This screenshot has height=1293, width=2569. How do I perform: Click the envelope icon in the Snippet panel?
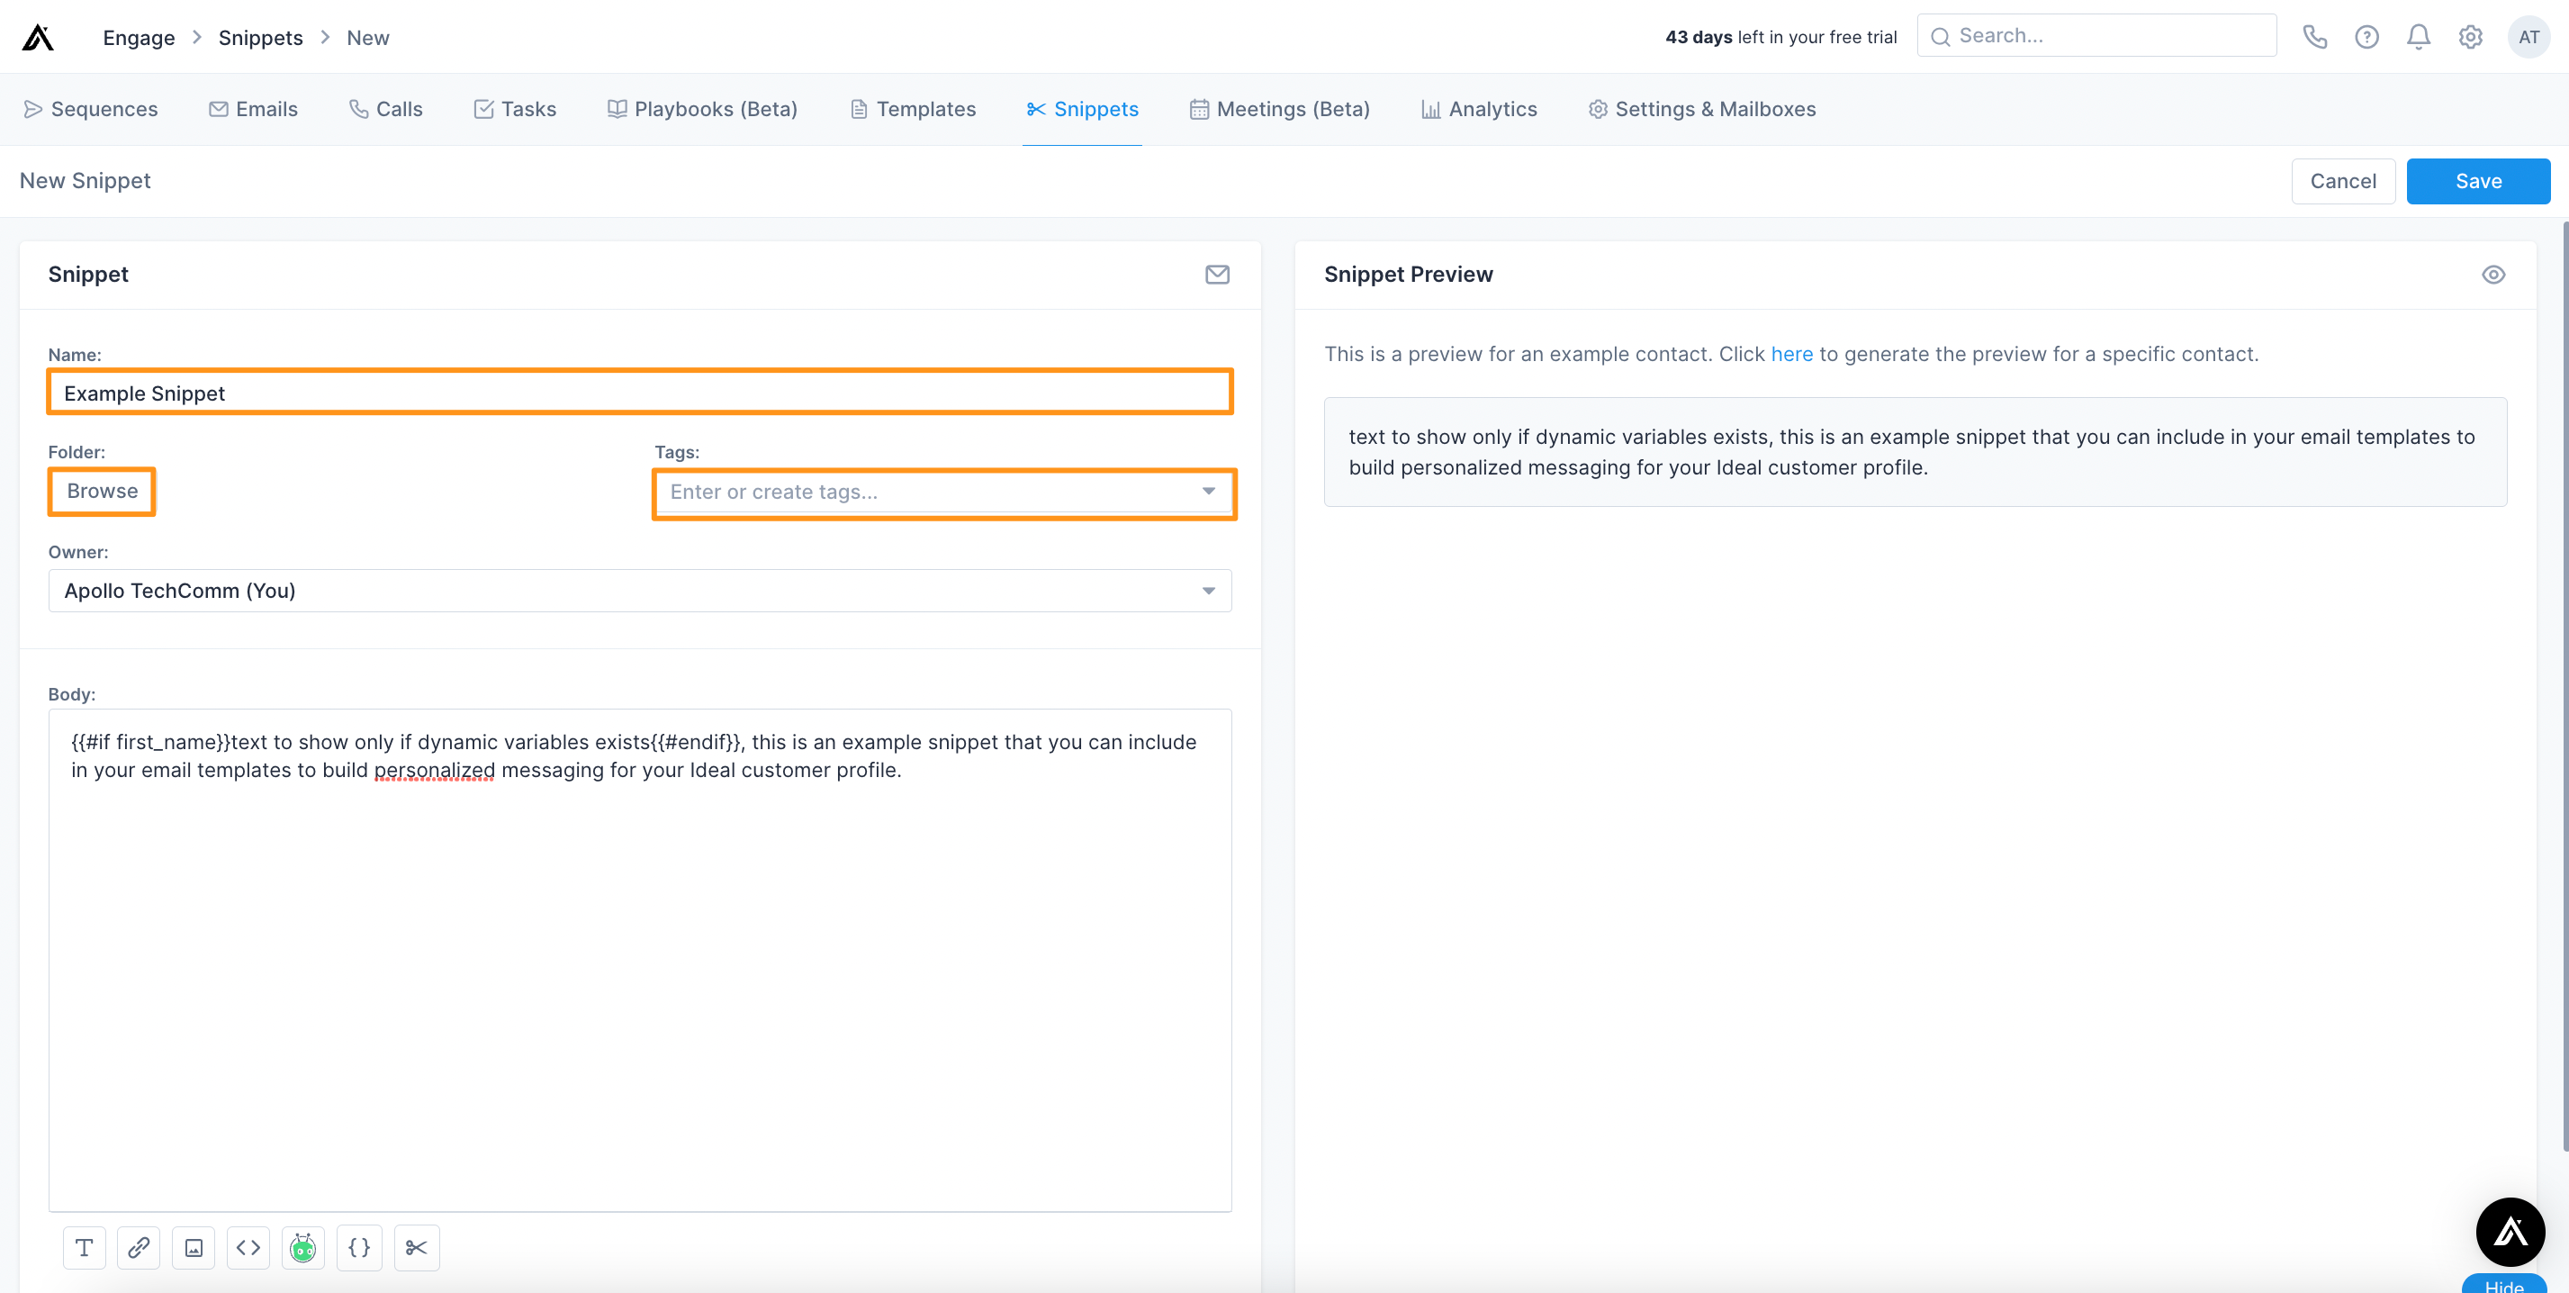pos(1217,275)
